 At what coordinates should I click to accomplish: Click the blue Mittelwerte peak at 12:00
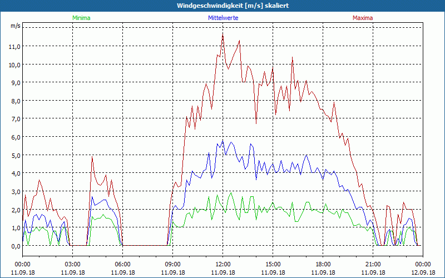(x=223, y=141)
